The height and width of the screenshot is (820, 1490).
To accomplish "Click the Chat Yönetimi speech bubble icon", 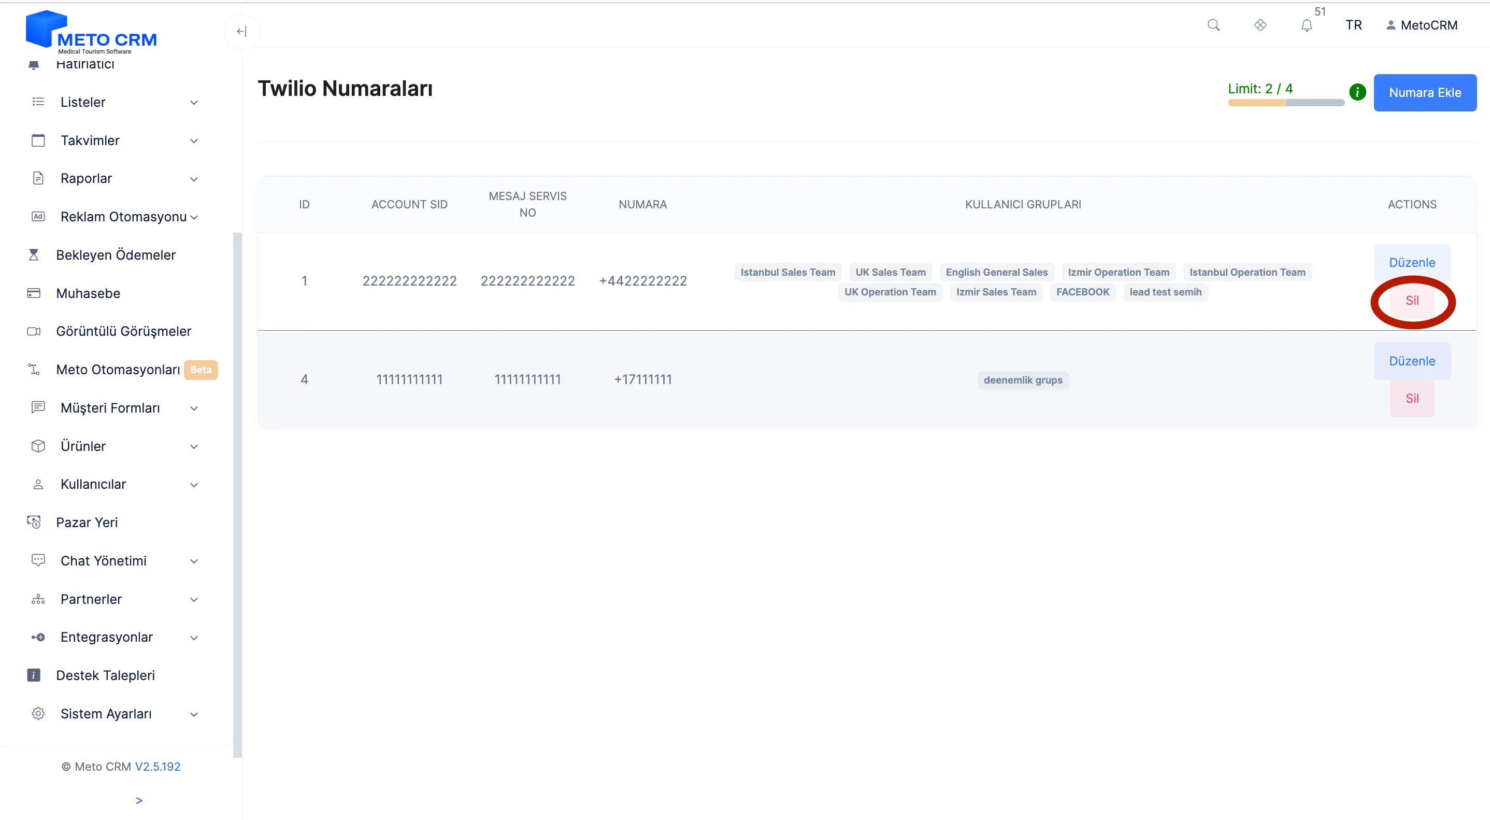I will 38,560.
